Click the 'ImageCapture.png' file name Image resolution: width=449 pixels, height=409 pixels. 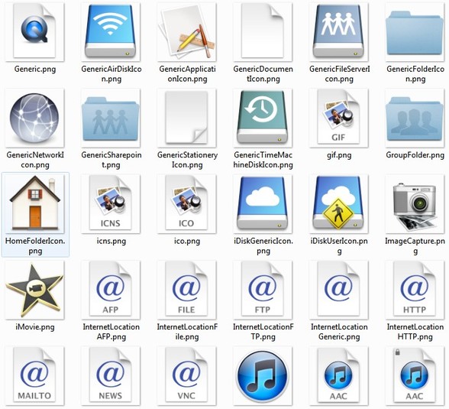[x=415, y=246]
